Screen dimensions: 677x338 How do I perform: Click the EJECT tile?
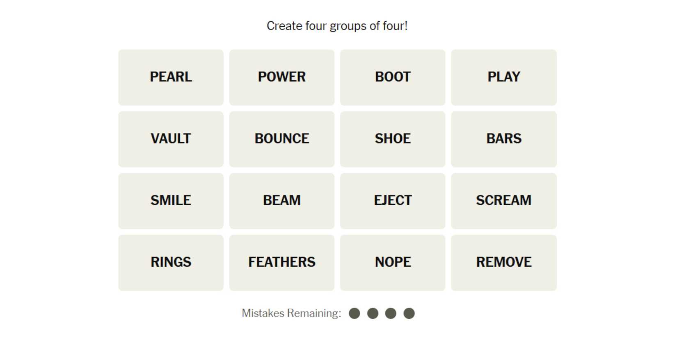pos(393,201)
